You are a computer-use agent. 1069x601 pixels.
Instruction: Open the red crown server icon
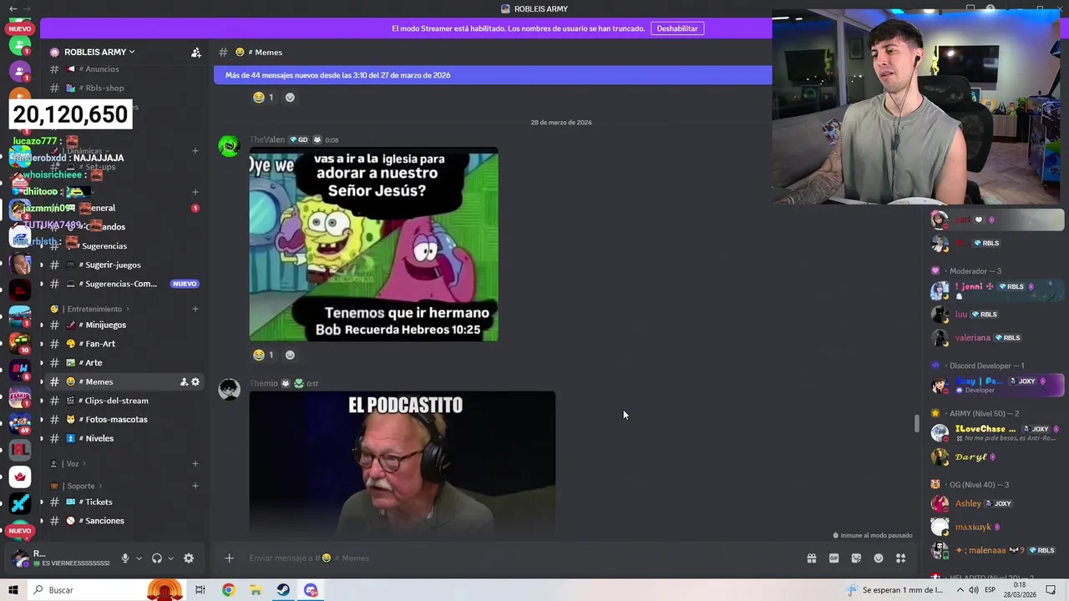click(20, 477)
